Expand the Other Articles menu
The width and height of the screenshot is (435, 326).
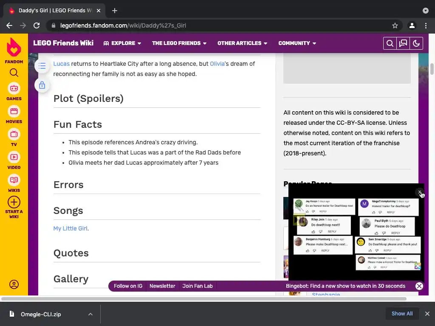(x=242, y=43)
